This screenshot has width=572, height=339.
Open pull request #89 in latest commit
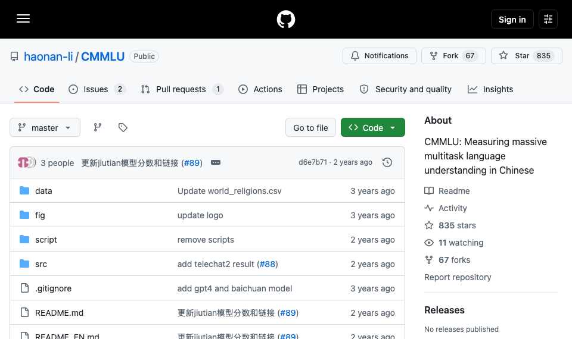(192, 163)
